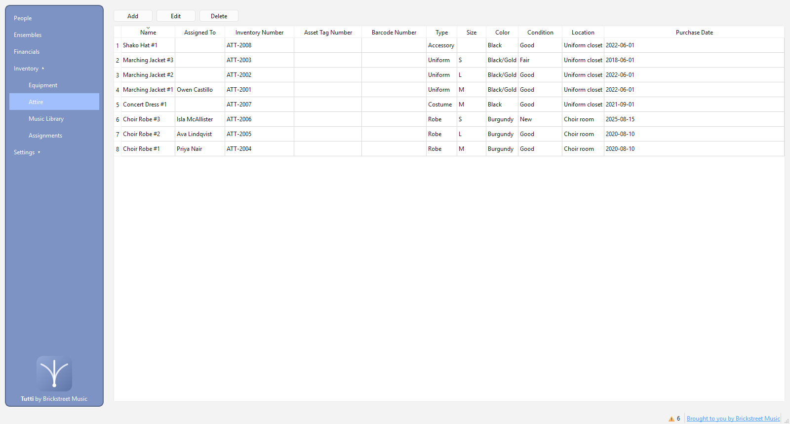Select the Marching Jacket #2 name cell
The height and width of the screenshot is (424, 790).
click(x=148, y=75)
